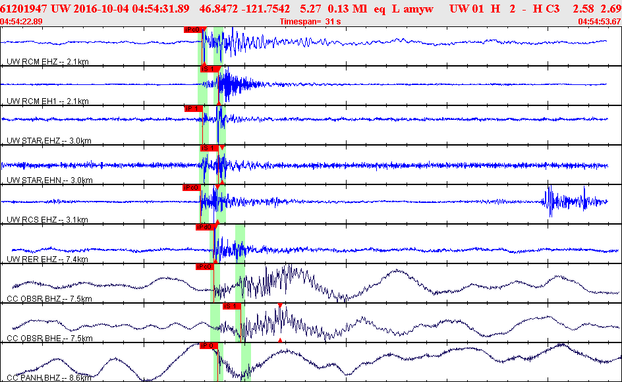Select the iPc0 pick flag on OBSR BHZ

[x=205, y=267]
